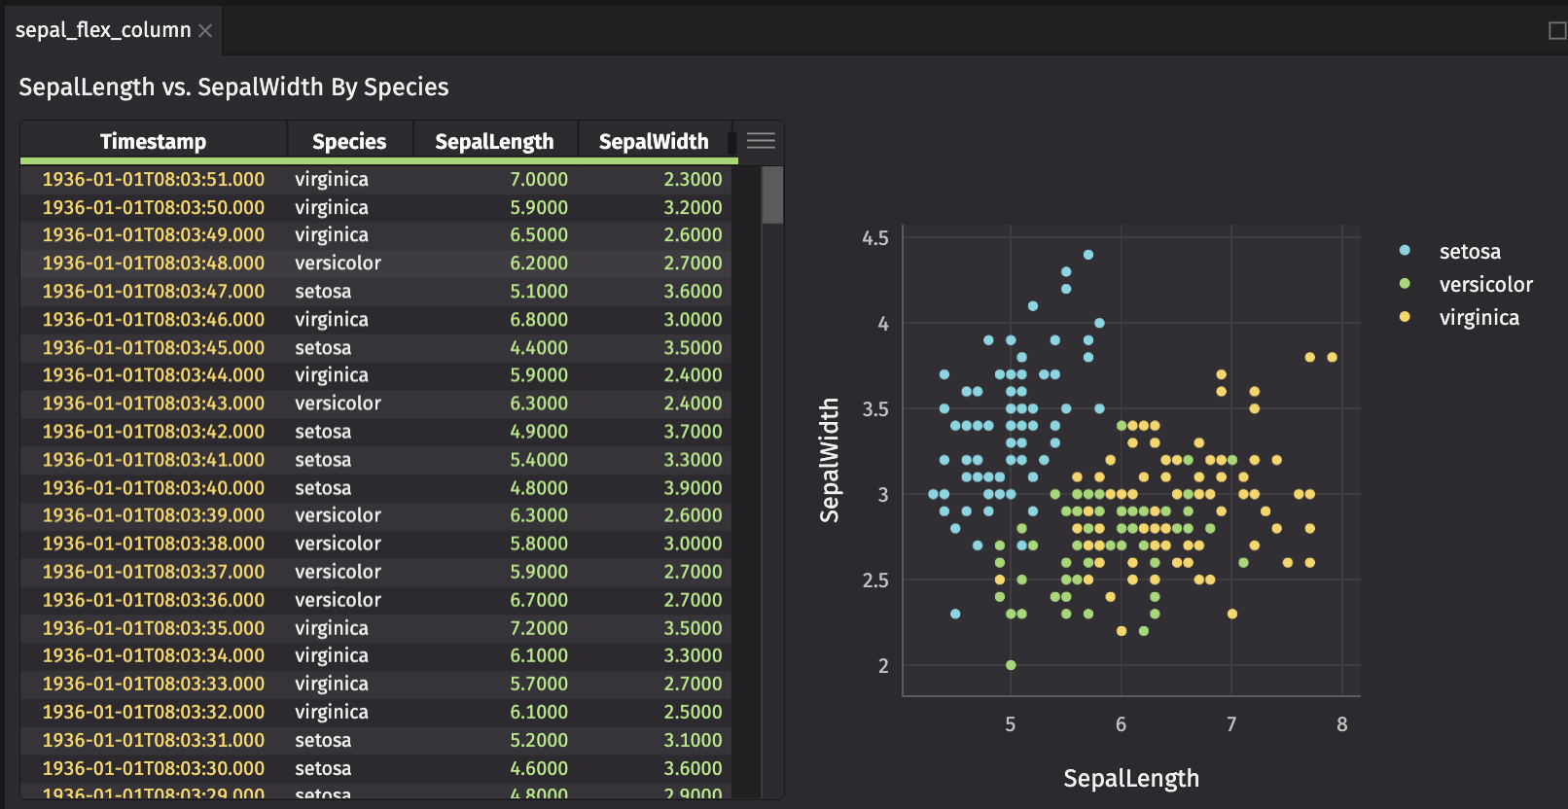Click the yellow virginica legend marker
This screenshot has height=809, width=1568.
pos(1405,317)
